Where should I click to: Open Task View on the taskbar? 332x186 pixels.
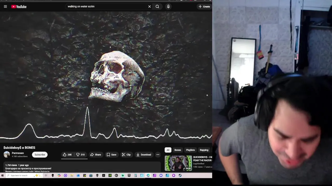(x=46, y=175)
